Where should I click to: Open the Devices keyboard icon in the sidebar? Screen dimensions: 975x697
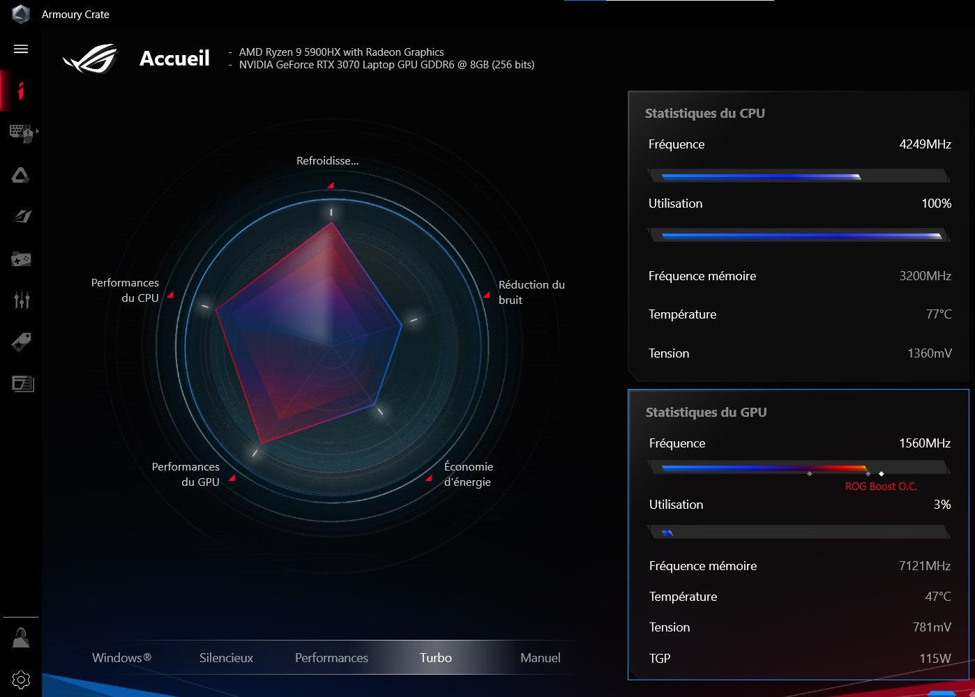click(21, 132)
